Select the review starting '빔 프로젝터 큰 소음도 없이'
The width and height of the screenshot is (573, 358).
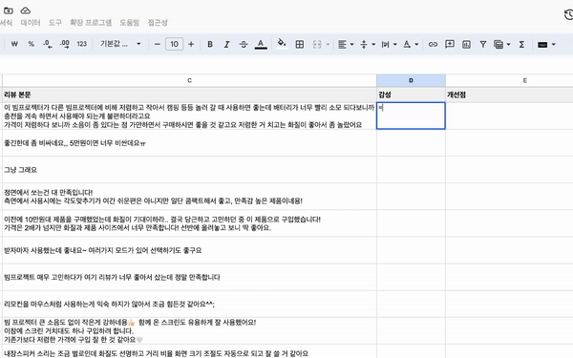pyautogui.click(x=189, y=331)
